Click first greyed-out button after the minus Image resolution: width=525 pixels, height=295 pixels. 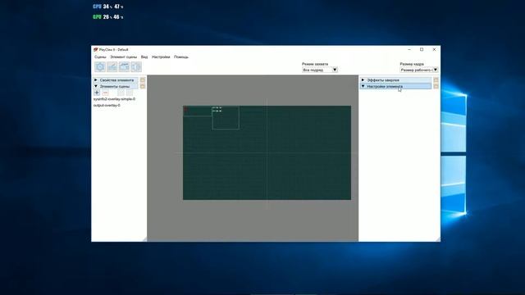[121, 93]
